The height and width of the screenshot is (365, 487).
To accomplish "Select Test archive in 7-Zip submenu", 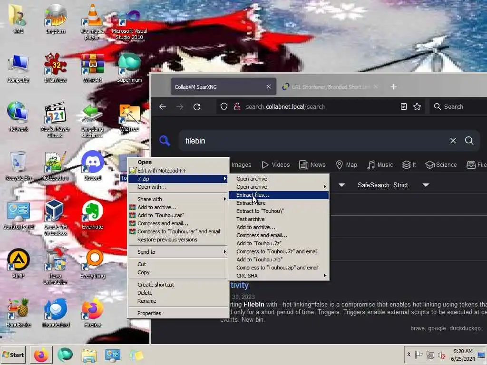I will 279,219.
